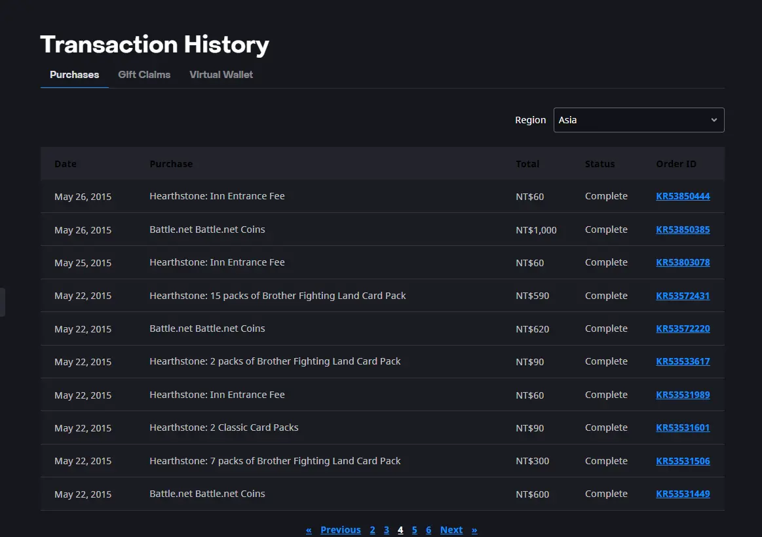Click the Order ID column header
Screen dimensions: 762x537
click(x=676, y=164)
